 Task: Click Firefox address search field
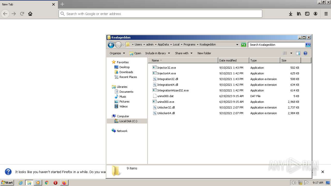[160, 14]
